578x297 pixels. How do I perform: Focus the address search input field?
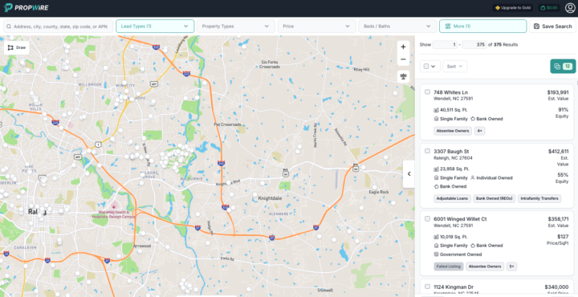point(59,26)
